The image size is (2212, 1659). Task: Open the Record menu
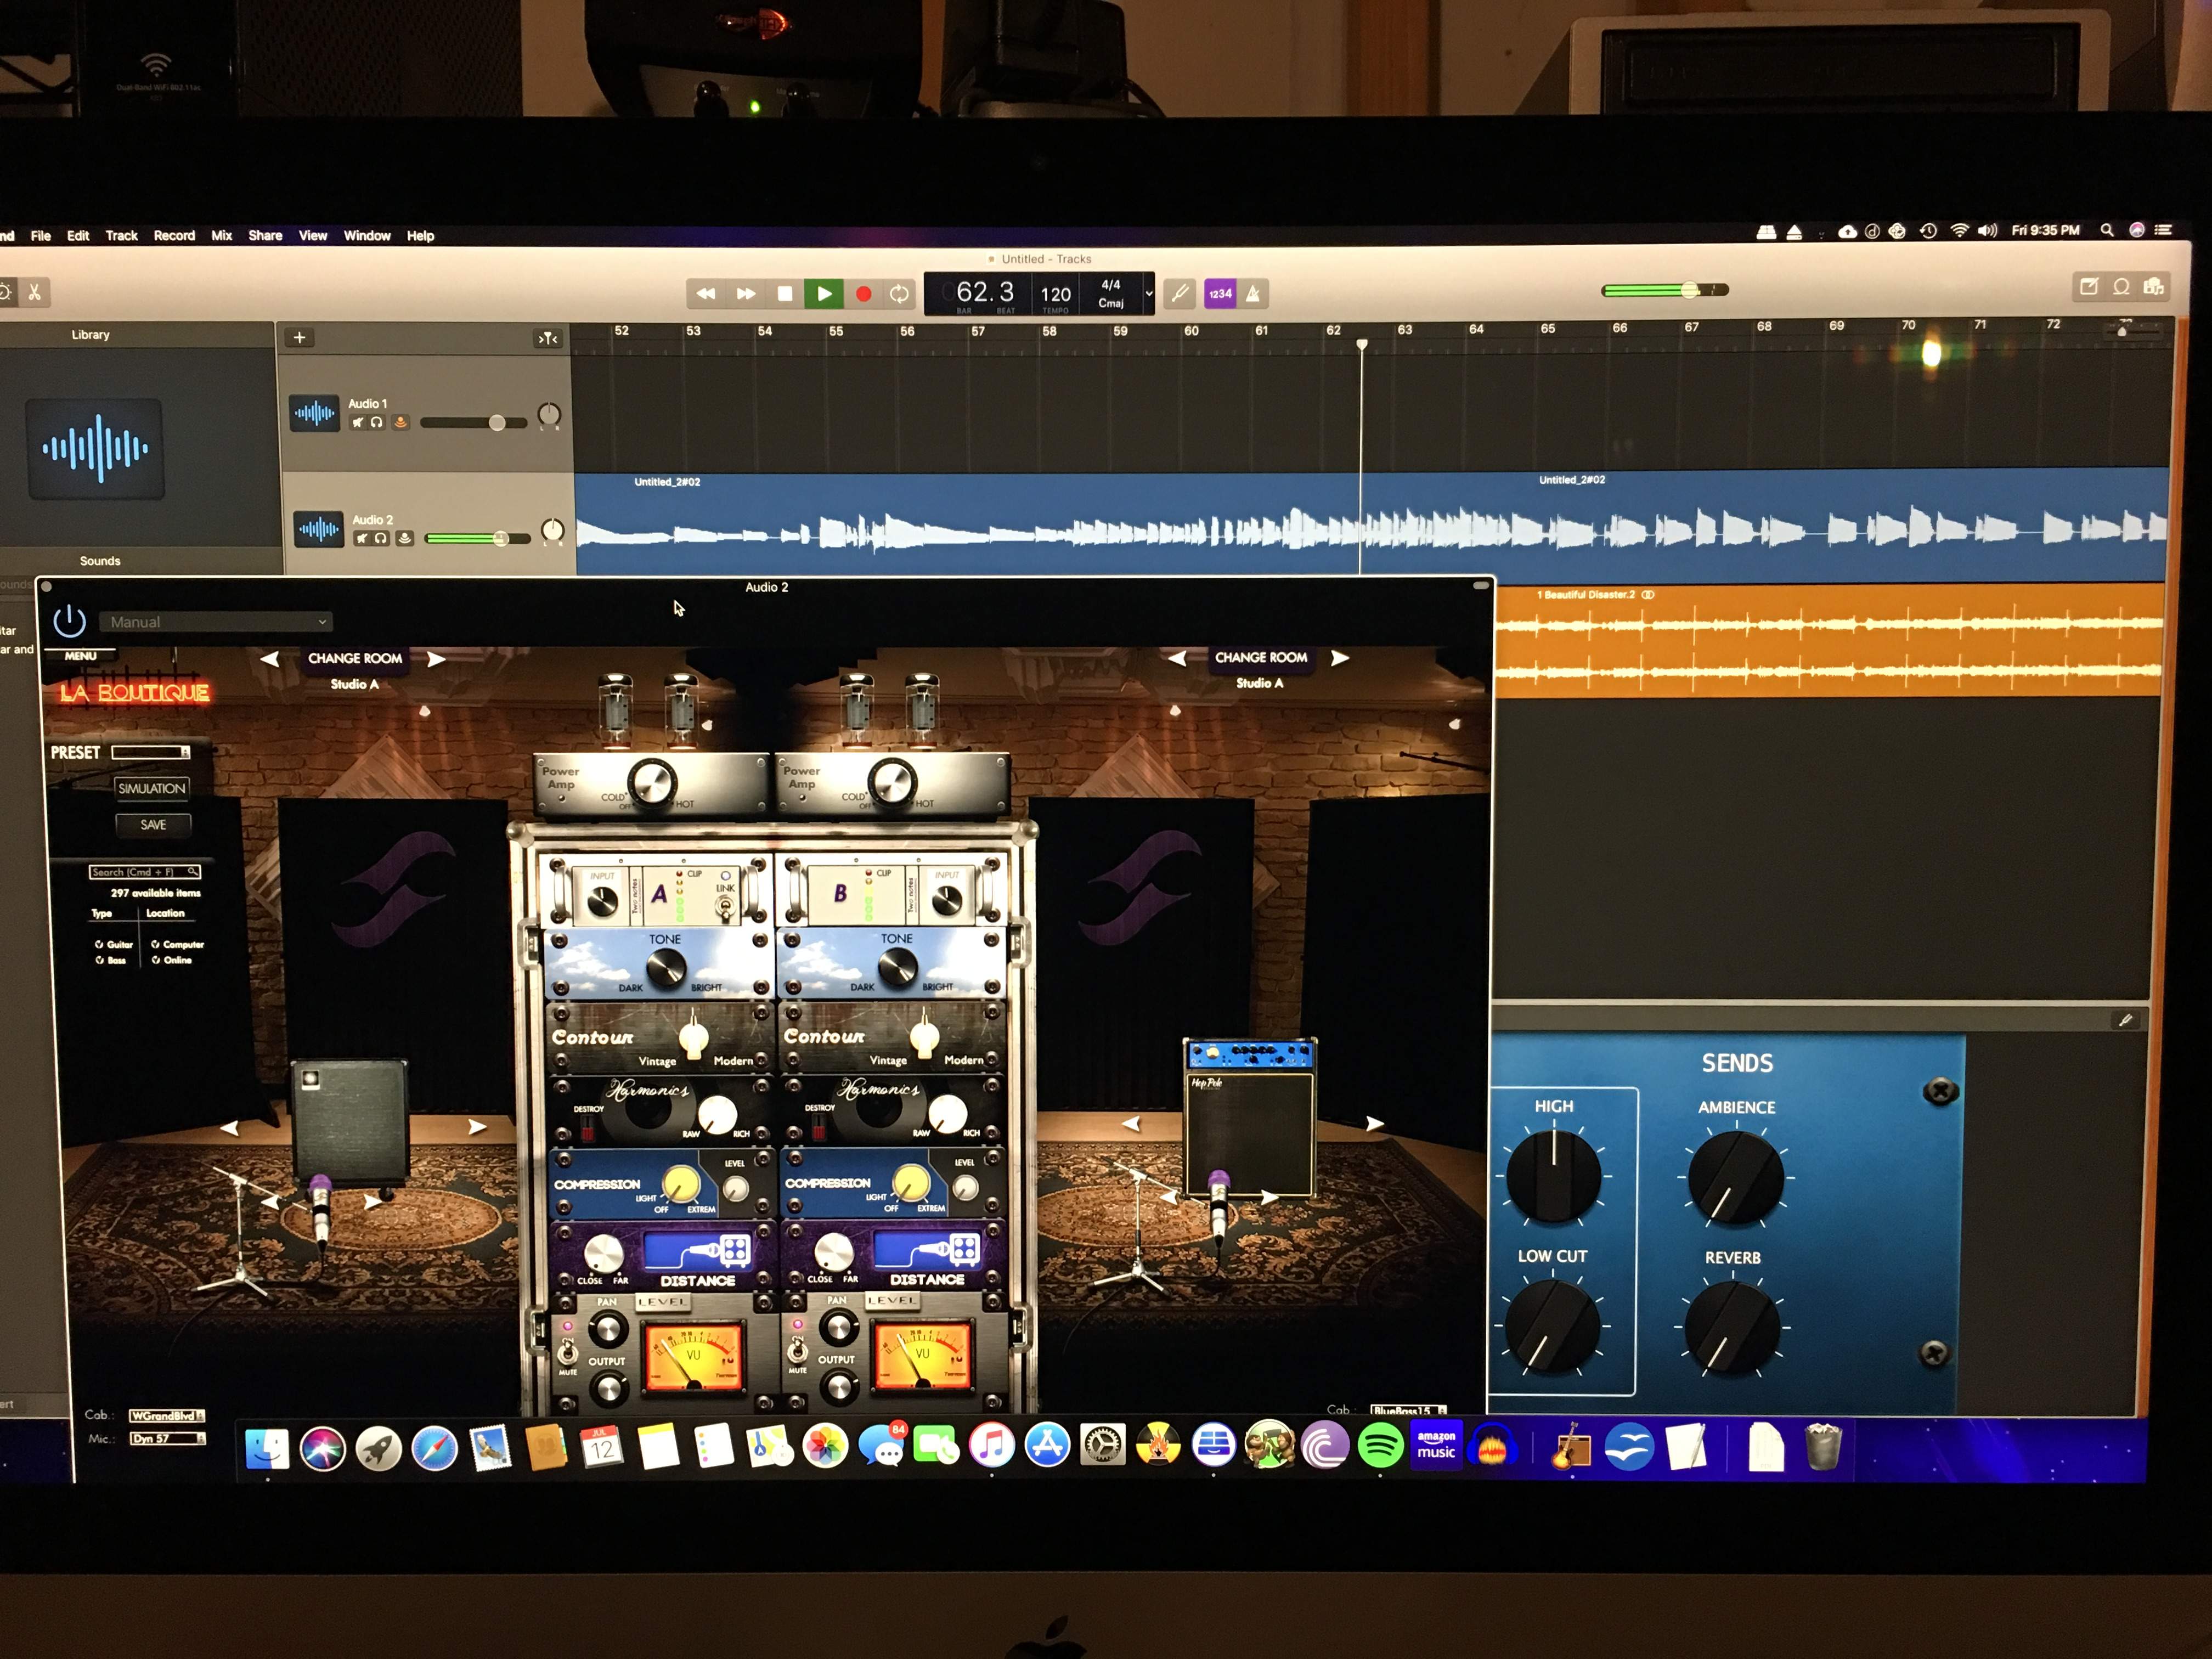[x=175, y=236]
